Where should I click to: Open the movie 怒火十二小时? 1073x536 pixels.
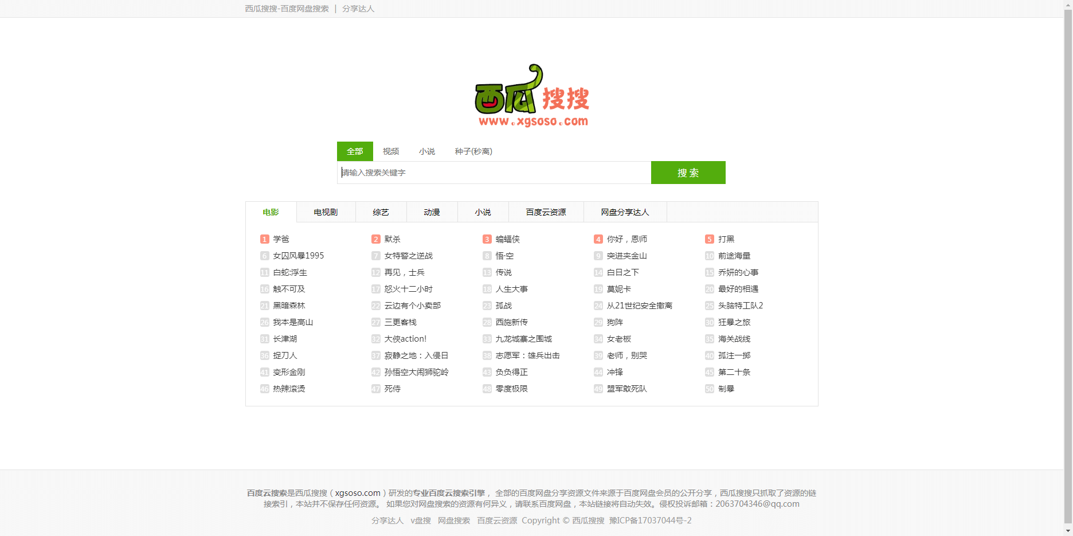409,289
